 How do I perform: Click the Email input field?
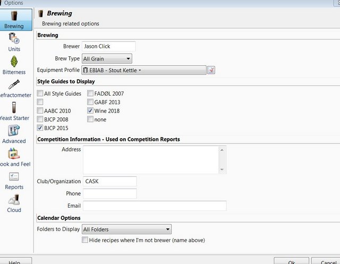tap(155, 206)
